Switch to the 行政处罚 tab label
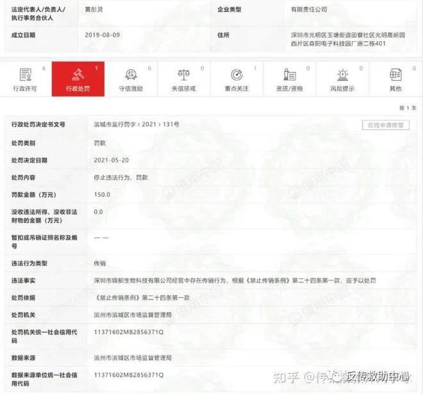Image resolution: width=423 pixels, height=395 pixels. click(78, 88)
